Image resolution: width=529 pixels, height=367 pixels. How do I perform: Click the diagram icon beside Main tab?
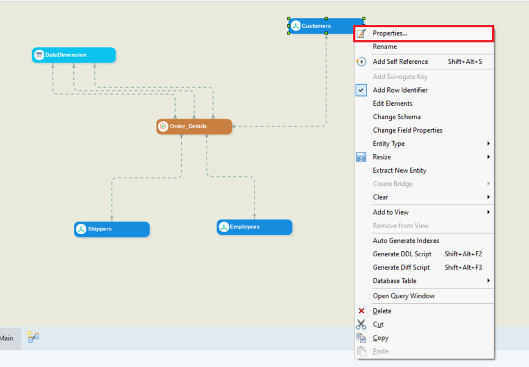click(x=33, y=338)
